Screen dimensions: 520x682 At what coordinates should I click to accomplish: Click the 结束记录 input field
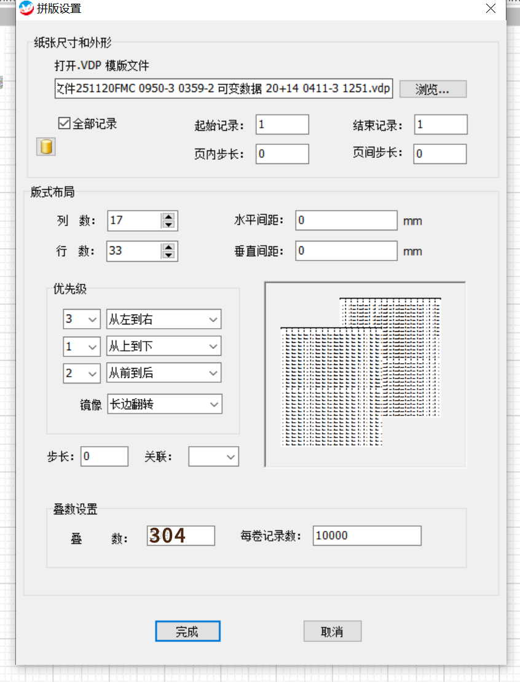click(x=439, y=124)
